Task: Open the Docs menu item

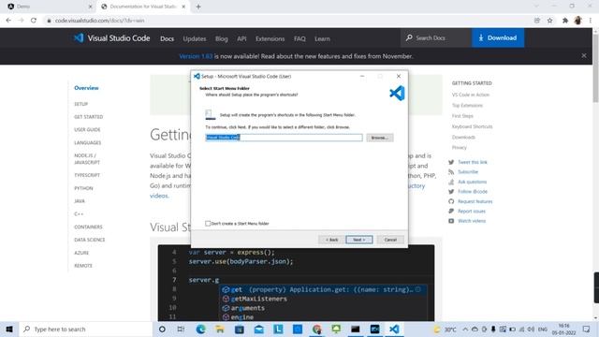Action: 167,38
